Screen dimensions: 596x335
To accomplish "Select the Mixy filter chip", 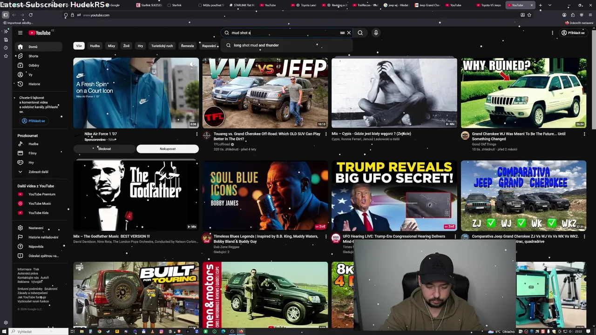I will coord(111,46).
